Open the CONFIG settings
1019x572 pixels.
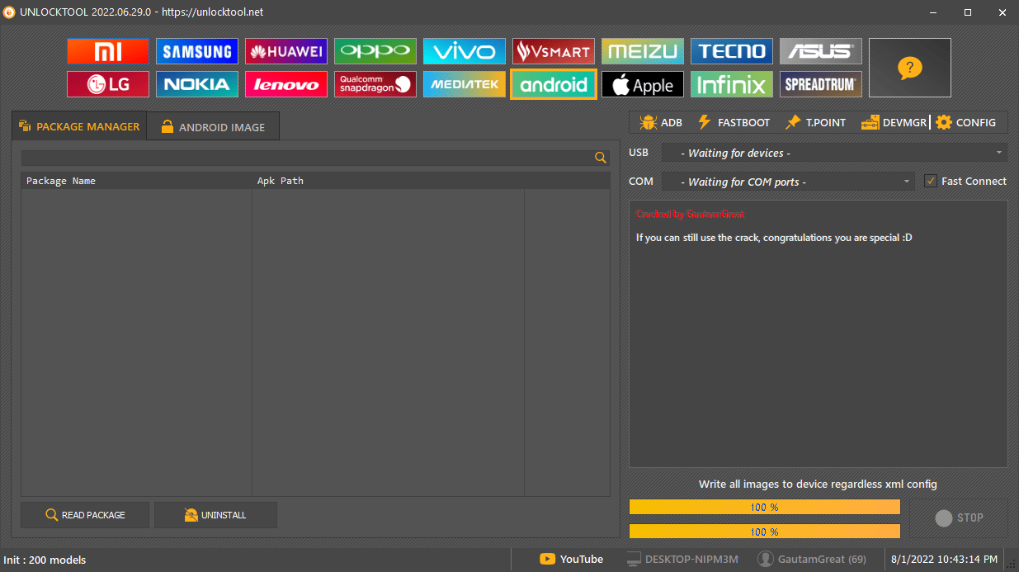(966, 121)
